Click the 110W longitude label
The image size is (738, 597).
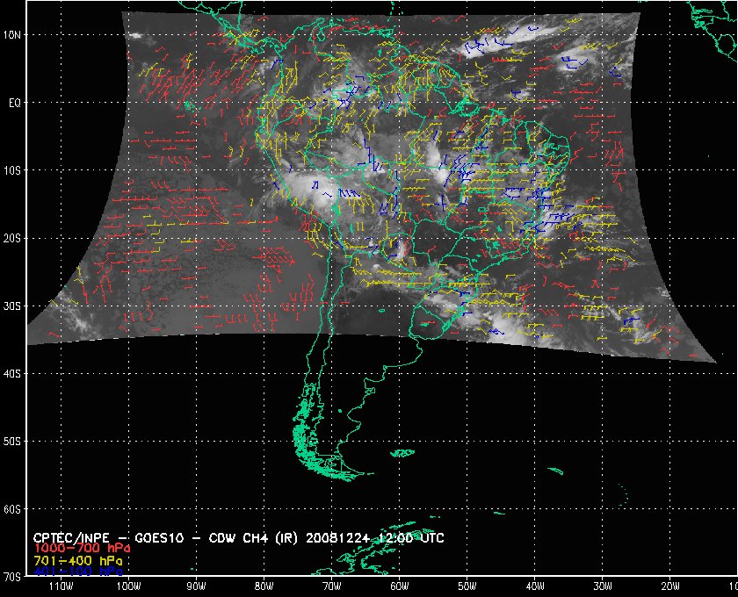coord(61,585)
